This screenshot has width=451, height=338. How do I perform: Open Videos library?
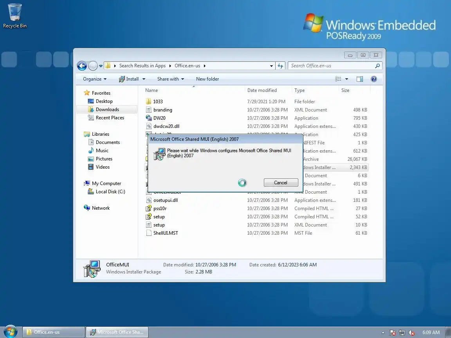103,167
